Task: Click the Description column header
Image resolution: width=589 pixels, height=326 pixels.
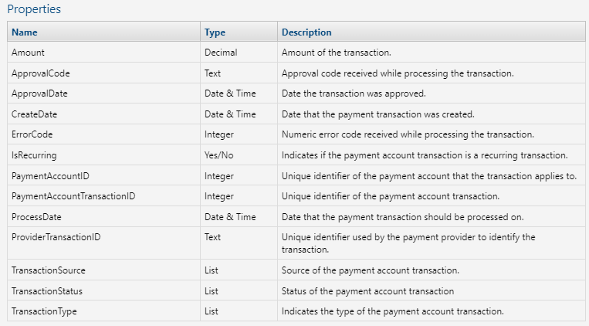Action: pos(306,32)
